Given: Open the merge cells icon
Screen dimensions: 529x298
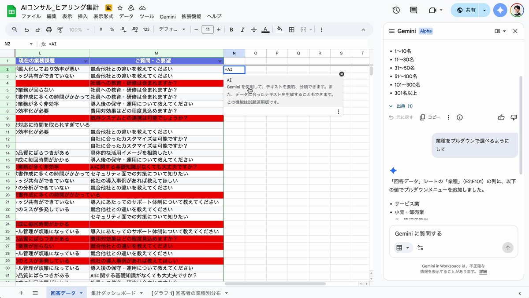Looking at the screenshot, I should 304,29.
